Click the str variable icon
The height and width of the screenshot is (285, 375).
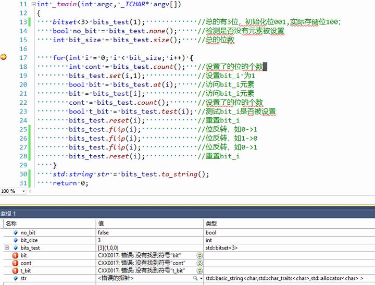tap(16, 278)
